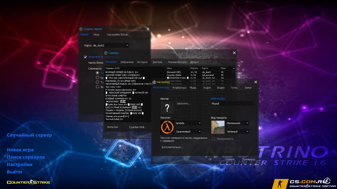The width and height of the screenshot is (337, 189).
Task: Switch to Избранное tab in Серверы window
Action: (x=127, y=62)
